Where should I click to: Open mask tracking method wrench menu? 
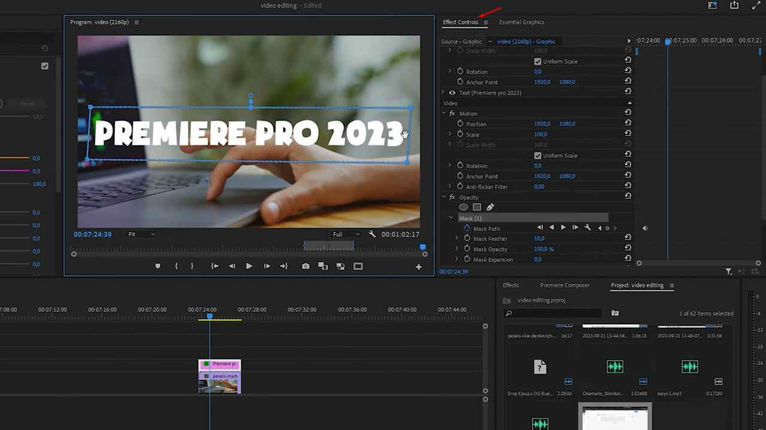coord(588,228)
